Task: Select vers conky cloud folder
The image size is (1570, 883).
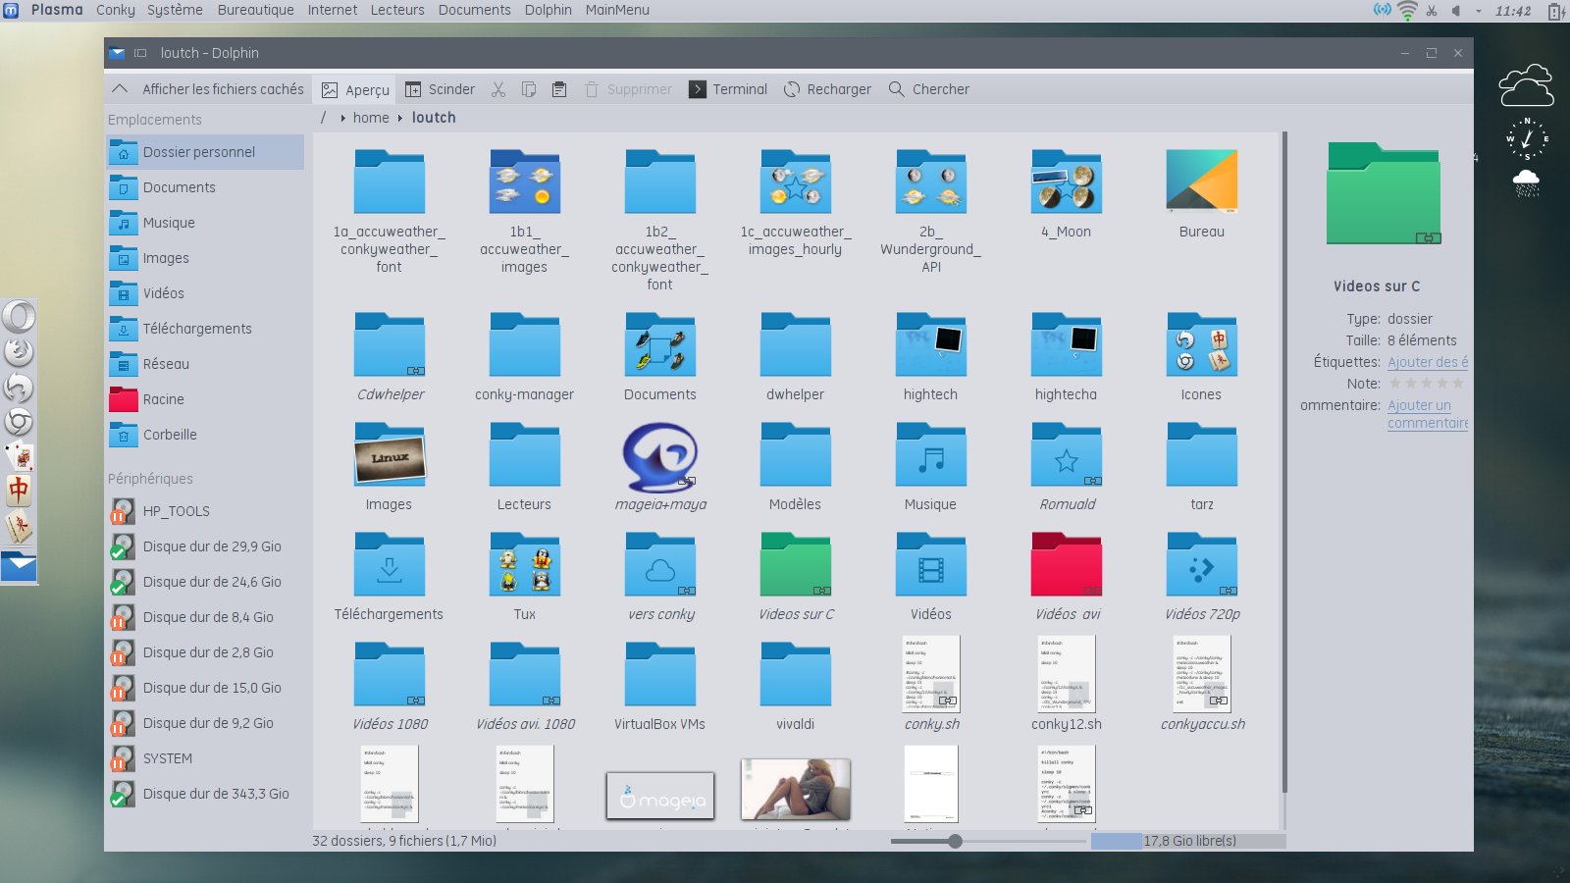Action: [x=660, y=564]
